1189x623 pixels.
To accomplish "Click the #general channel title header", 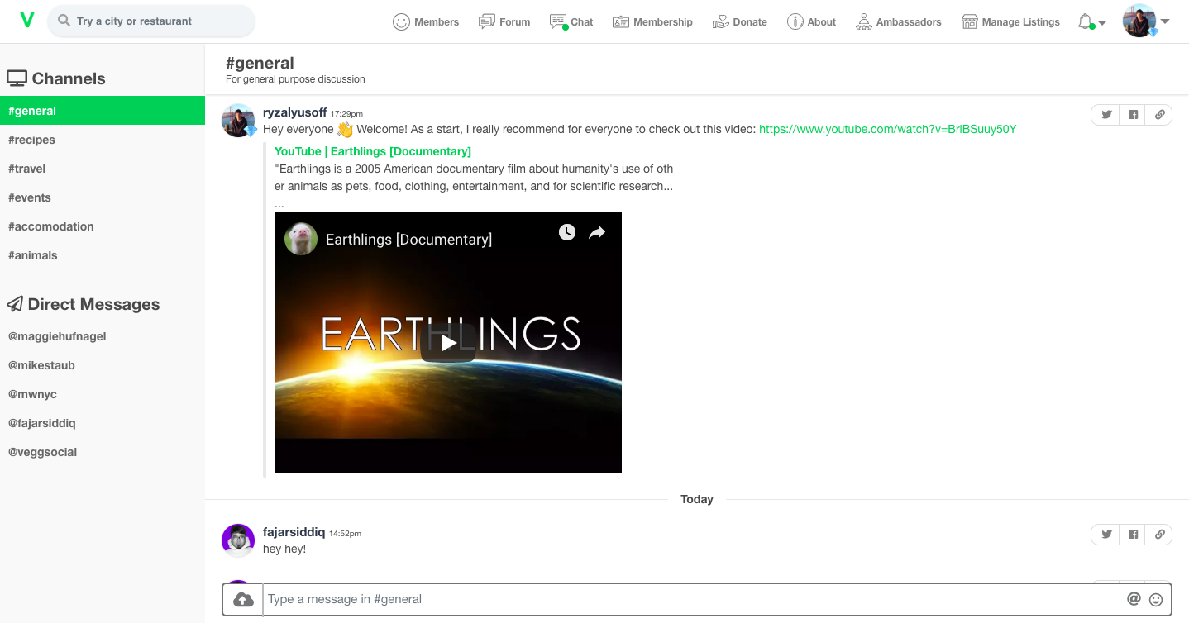I will point(260,63).
